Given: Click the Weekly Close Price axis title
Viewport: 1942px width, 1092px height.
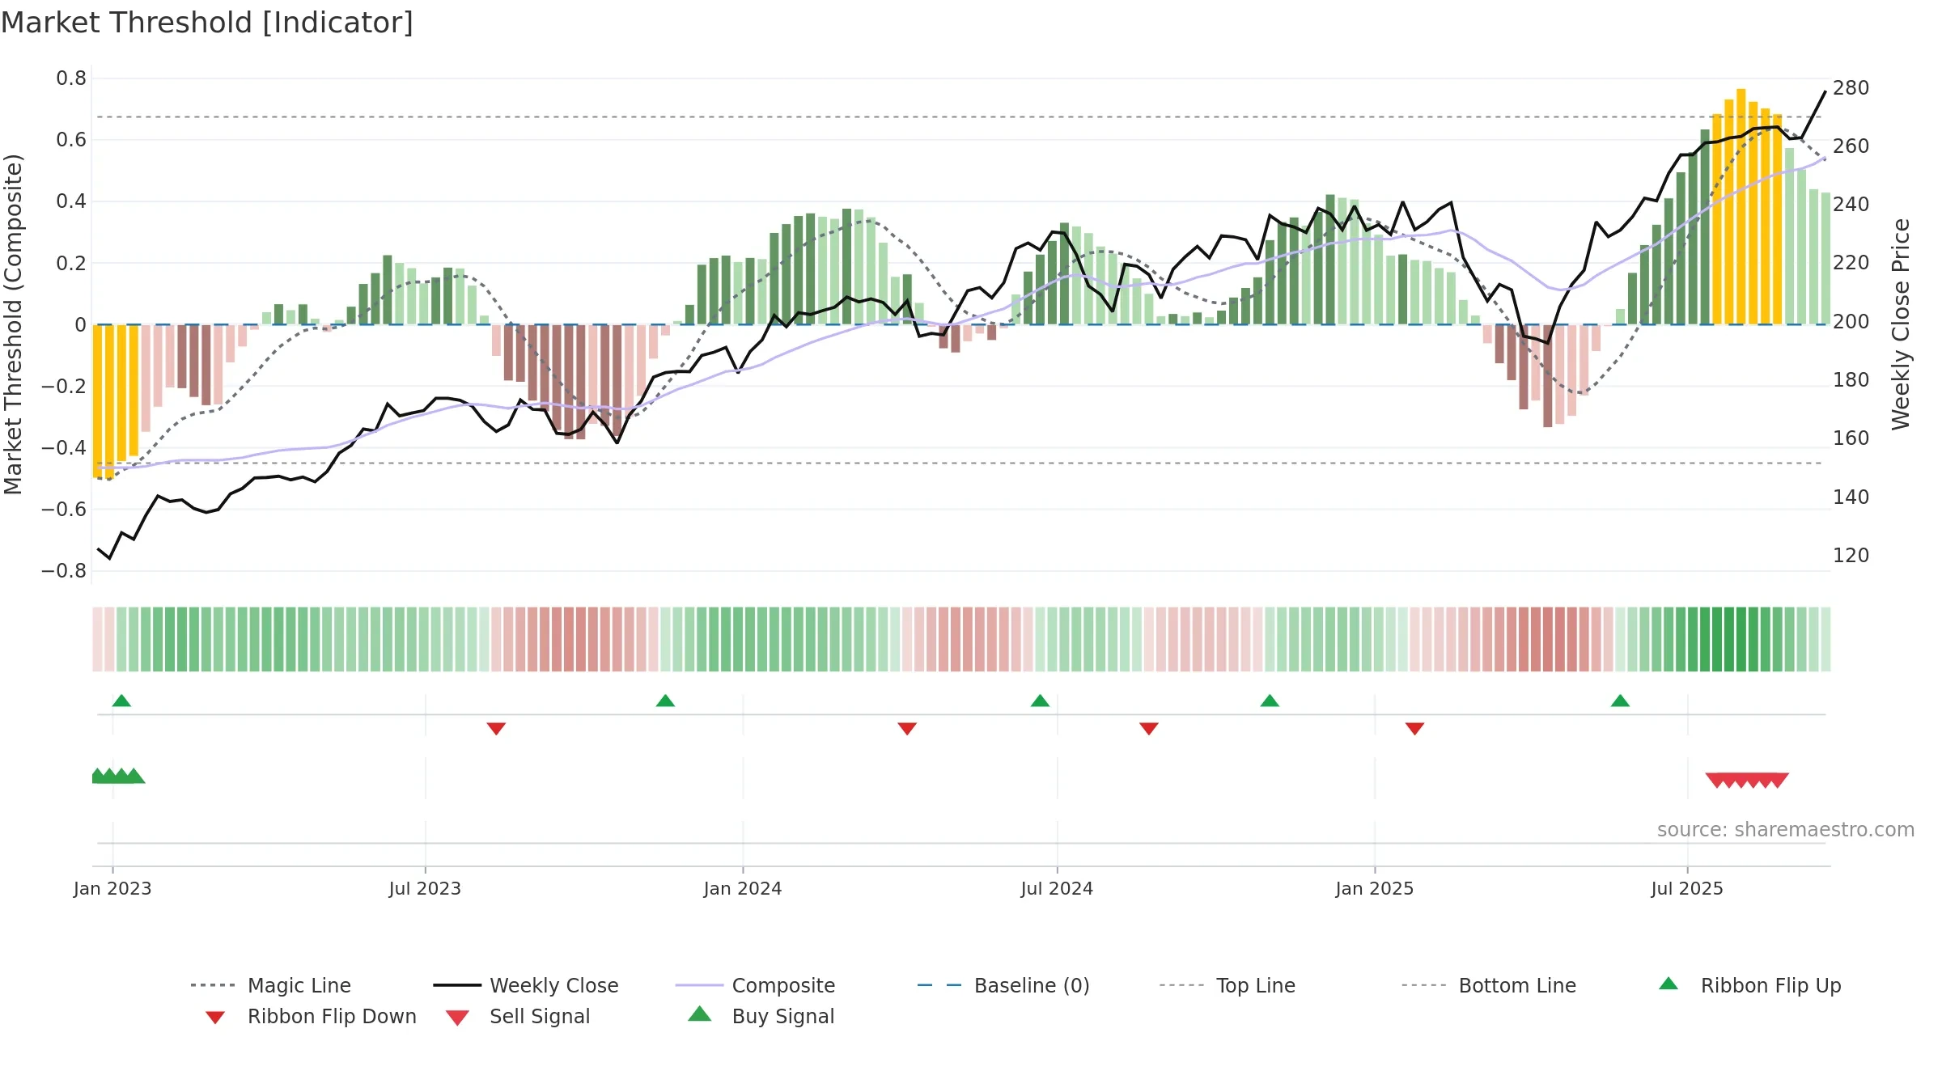Looking at the screenshot, I should pyautogui.click(x=1901, y=324).
